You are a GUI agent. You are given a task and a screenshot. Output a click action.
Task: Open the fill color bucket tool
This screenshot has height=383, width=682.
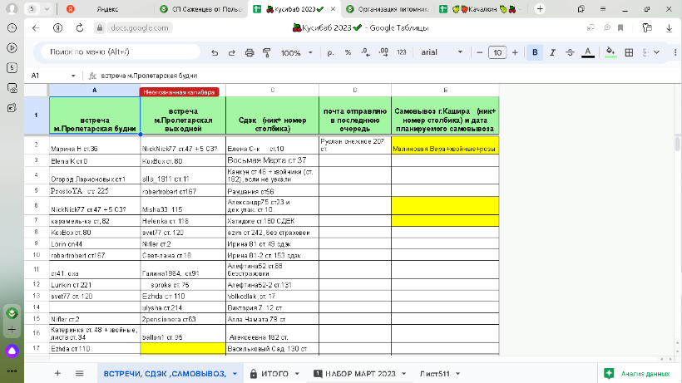610,52
